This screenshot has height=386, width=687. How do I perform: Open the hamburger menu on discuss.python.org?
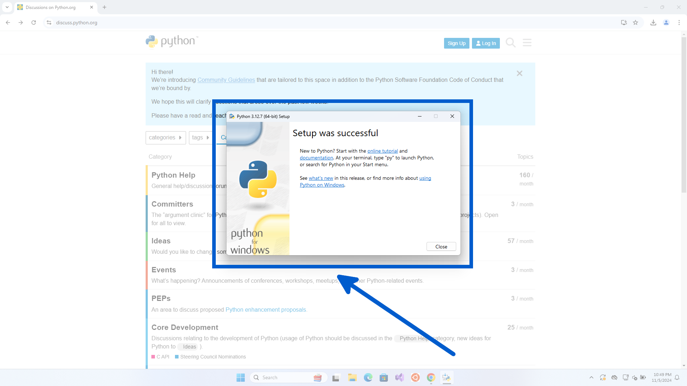coord(527,43)
